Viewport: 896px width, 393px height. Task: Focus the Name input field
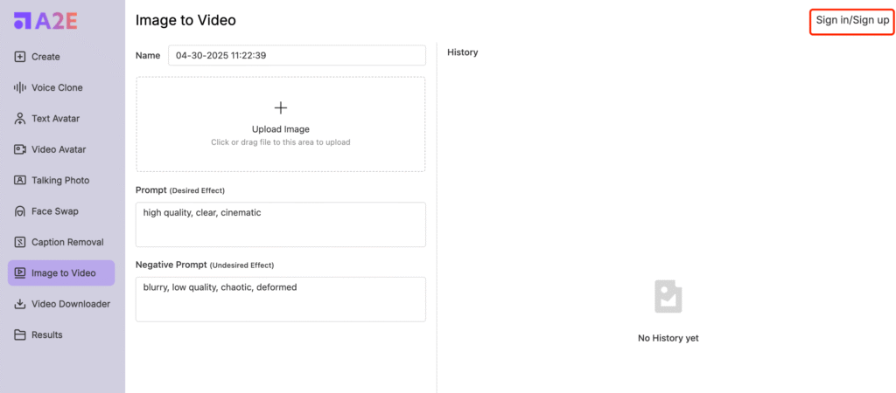point(297,55)
